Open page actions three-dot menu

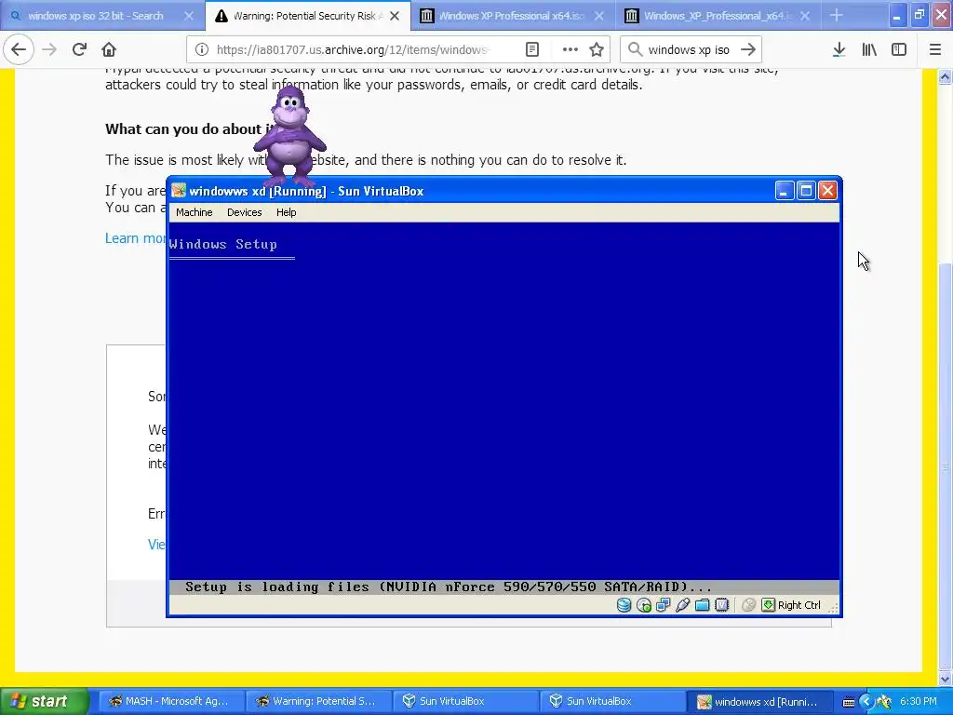point(570,50)
